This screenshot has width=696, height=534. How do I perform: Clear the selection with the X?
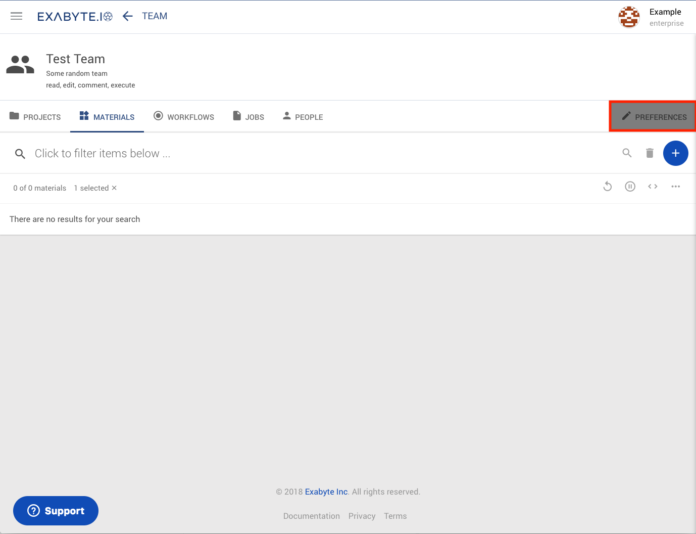coord(114,188)
